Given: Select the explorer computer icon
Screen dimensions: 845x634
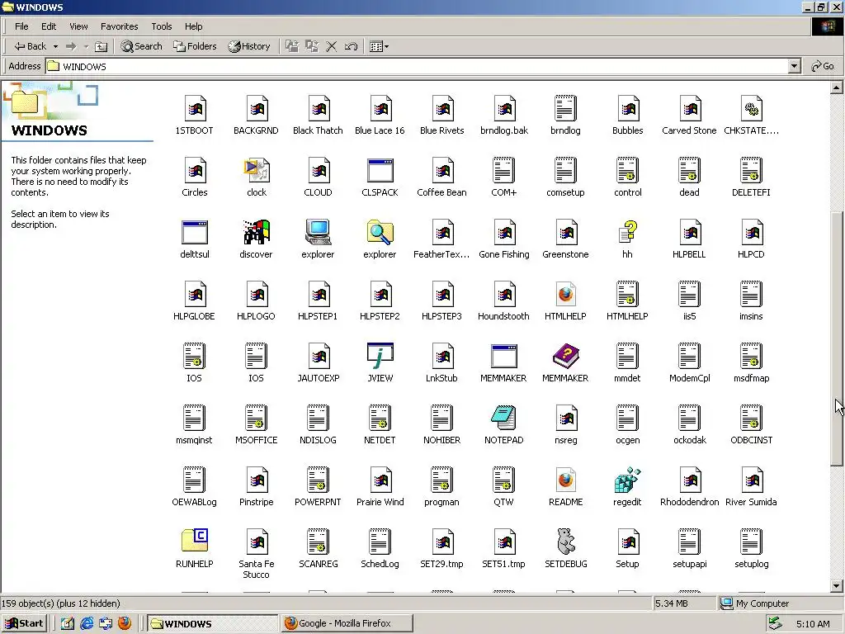Looking at the screenshot, I should [318, 232].
